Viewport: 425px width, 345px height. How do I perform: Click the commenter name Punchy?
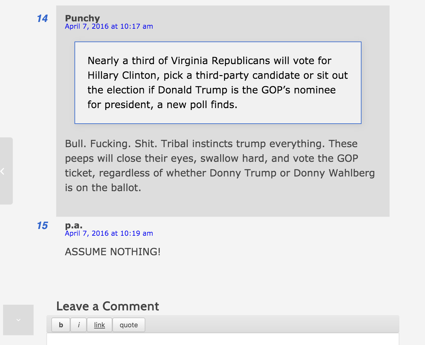click(x=82, y=18)
